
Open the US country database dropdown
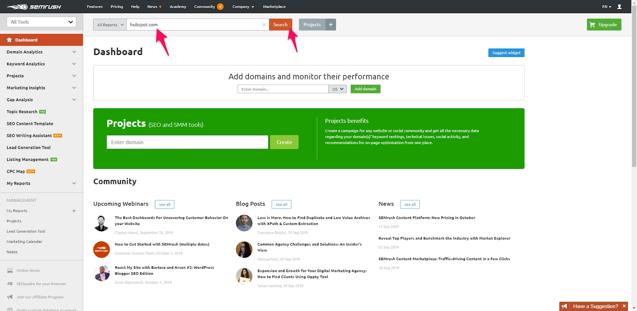click(338, 89)
